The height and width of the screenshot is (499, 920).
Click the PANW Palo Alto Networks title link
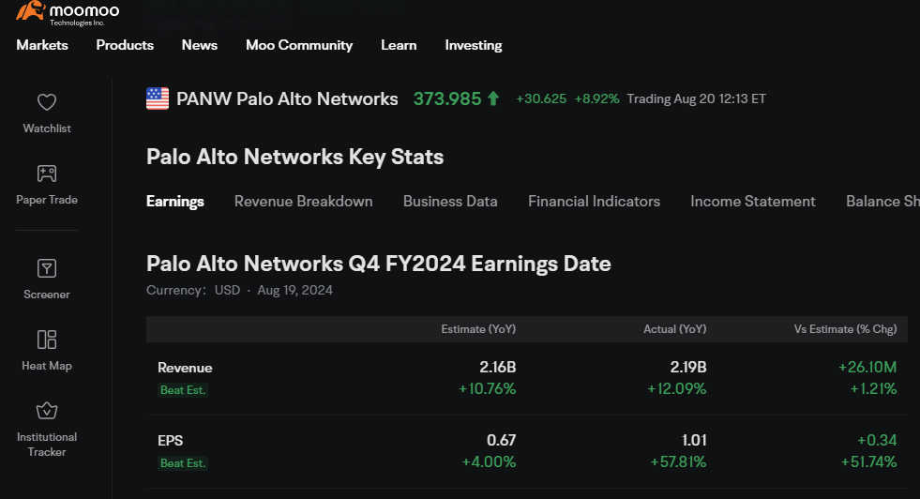click(287, 98)
